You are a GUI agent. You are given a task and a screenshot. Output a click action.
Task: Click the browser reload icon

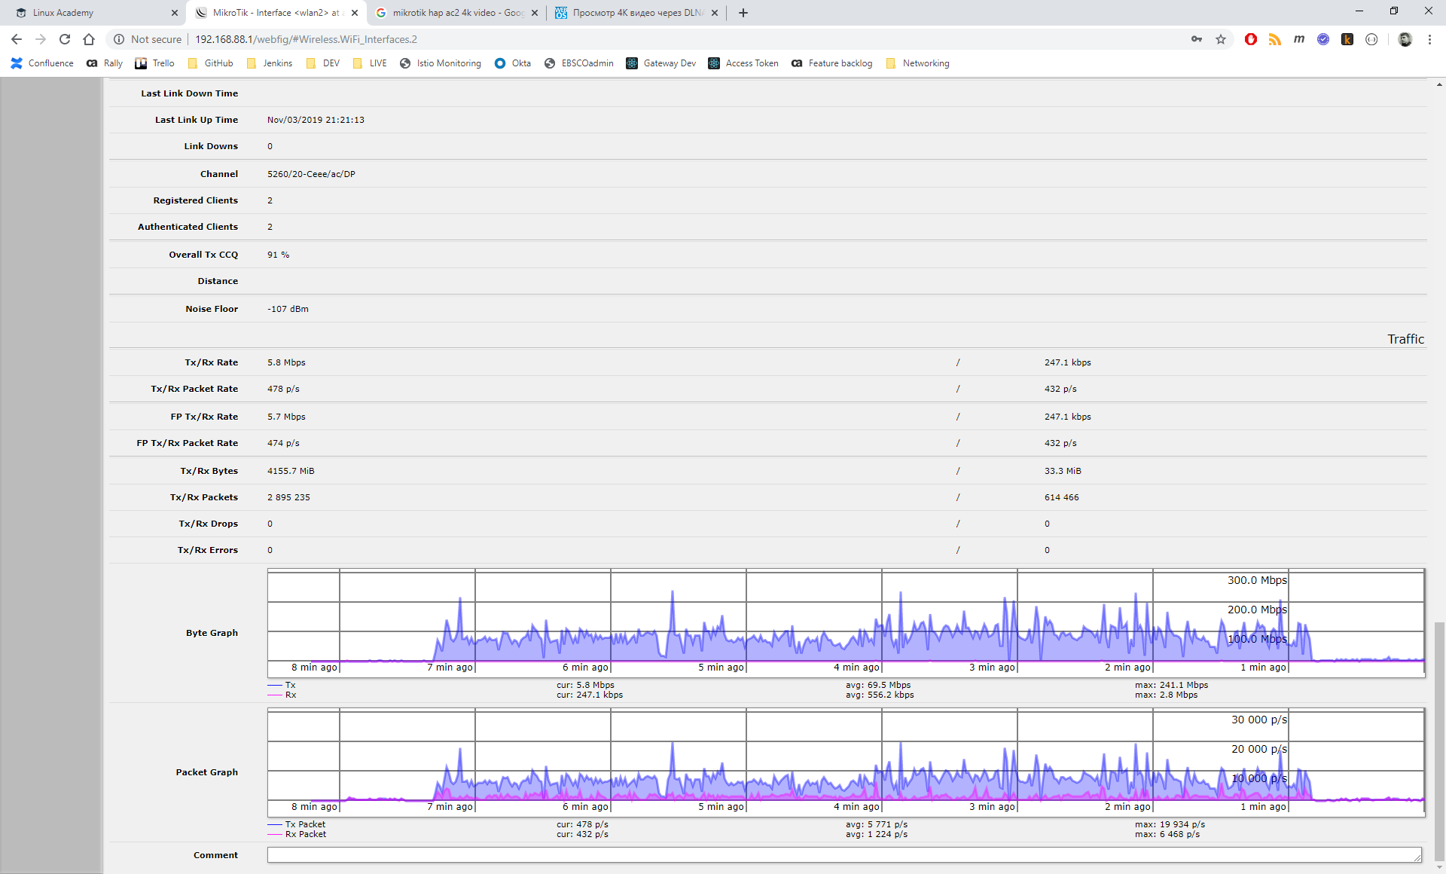click(x=65, y=39)
